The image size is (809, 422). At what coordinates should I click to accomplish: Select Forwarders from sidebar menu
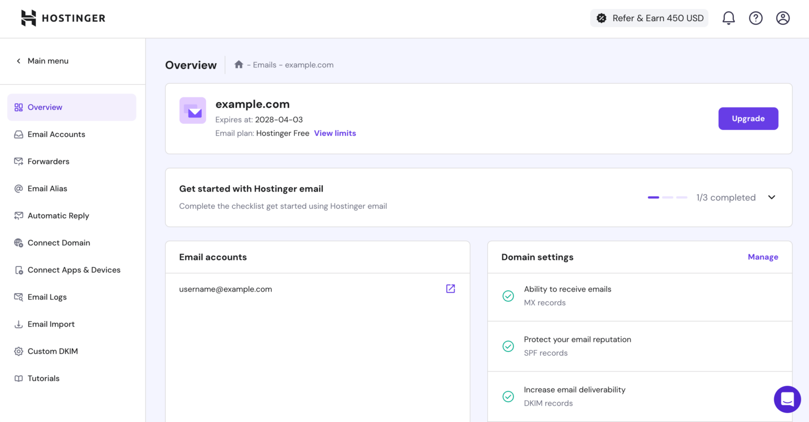[48, 162]
